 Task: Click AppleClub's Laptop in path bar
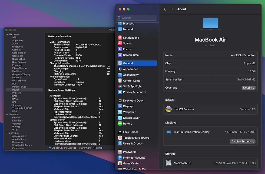click(x=64, y=148)
